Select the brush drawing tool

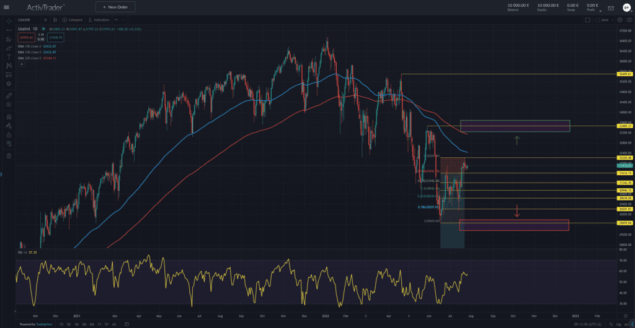9,48
